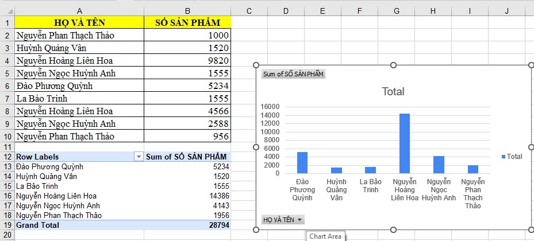
Task: Click the Đào Phương Quỳnh bar in chart
Action: pyautogui.click(x=302, y=162)
